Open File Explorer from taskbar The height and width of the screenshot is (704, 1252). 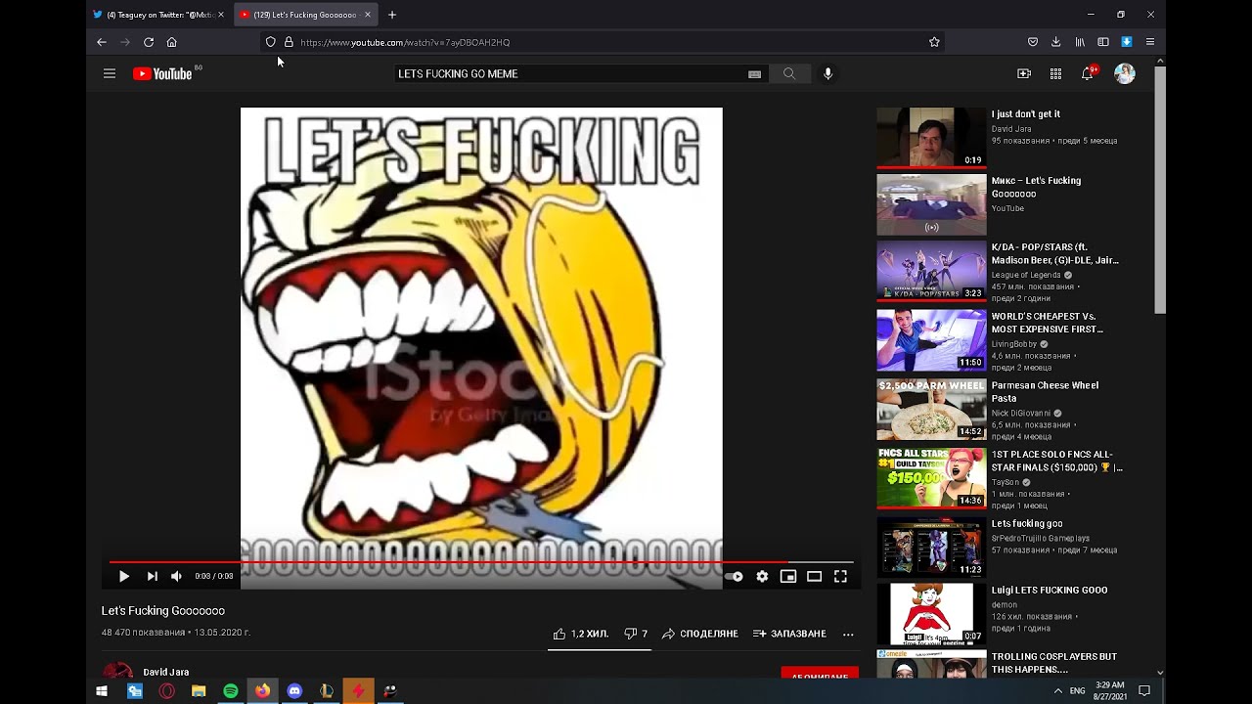[x=199, y=690]
